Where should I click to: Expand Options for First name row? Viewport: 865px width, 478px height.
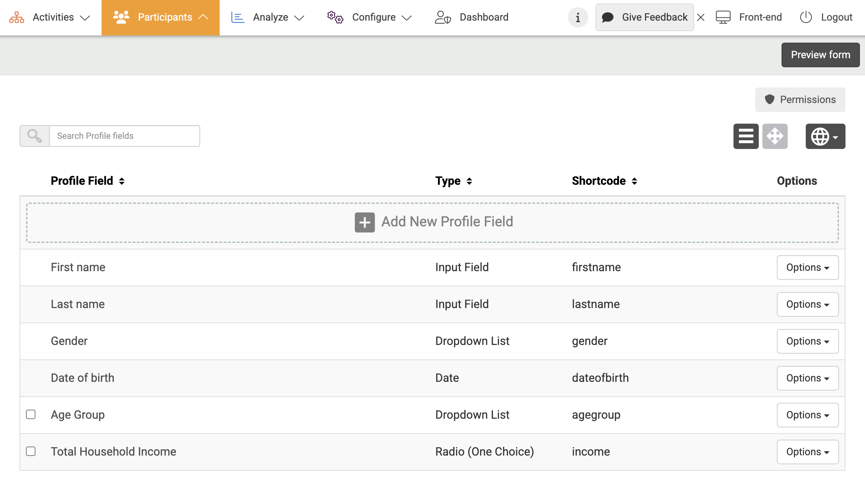point(808,268)
